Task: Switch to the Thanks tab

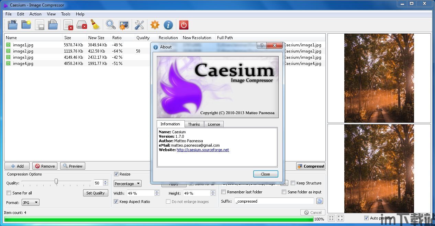Action: point(194,124)
